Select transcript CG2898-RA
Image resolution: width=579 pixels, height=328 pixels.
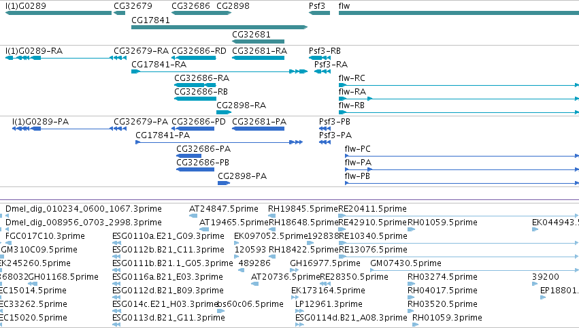224,112
